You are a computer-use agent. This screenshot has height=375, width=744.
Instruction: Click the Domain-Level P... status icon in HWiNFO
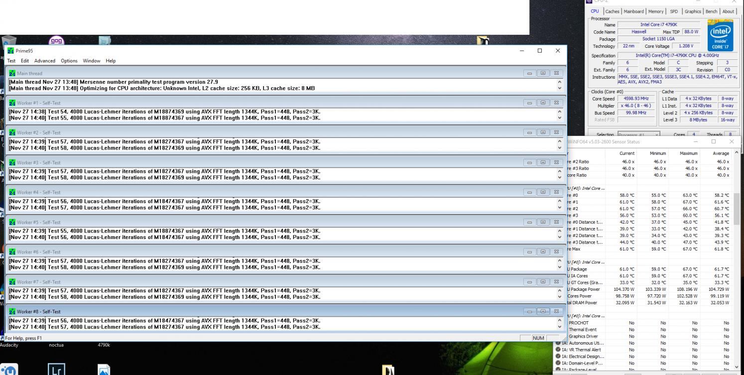point(558,364)
